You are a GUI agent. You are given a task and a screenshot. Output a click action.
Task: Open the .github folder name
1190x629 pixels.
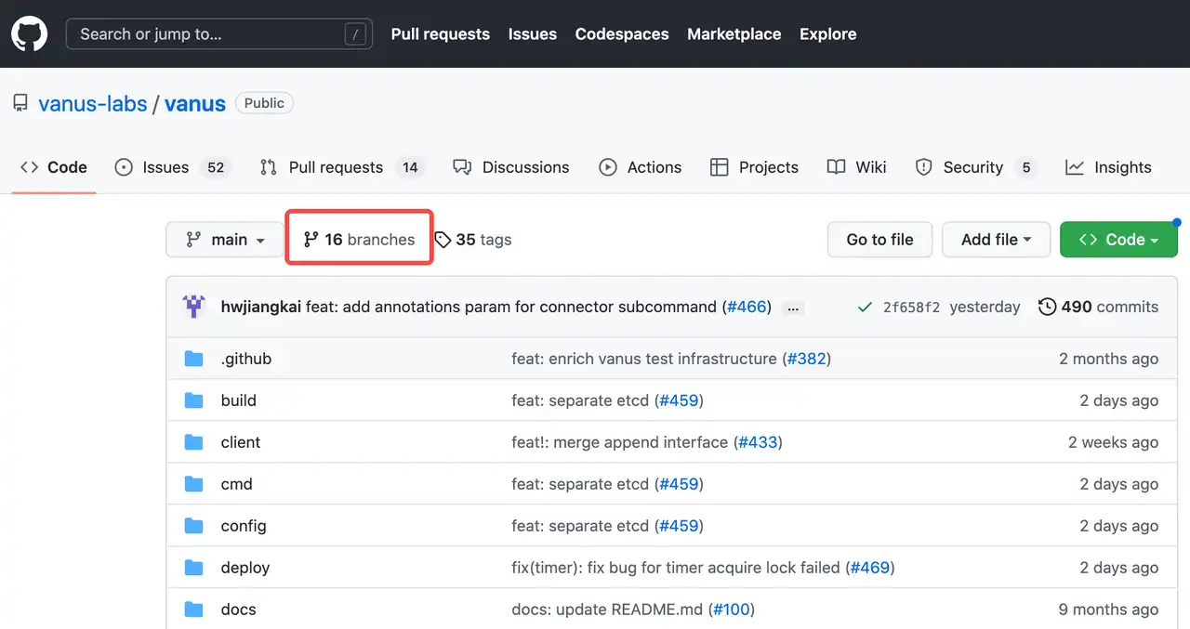click(246, 359)
